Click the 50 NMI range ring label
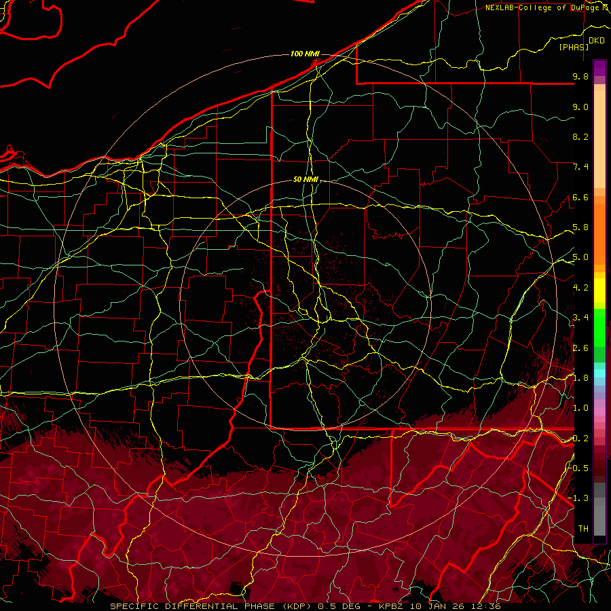Image resolution: width=611 pixels, height=611 pixels. (305, 180)
